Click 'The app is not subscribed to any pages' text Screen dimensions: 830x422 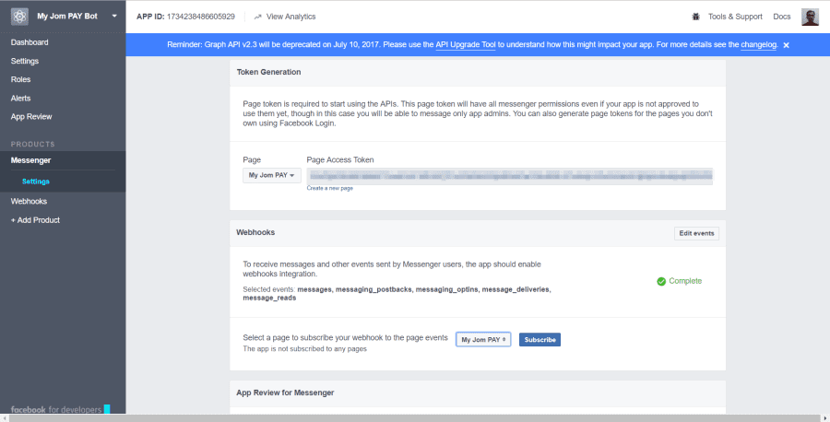click(x=304, y=349)
